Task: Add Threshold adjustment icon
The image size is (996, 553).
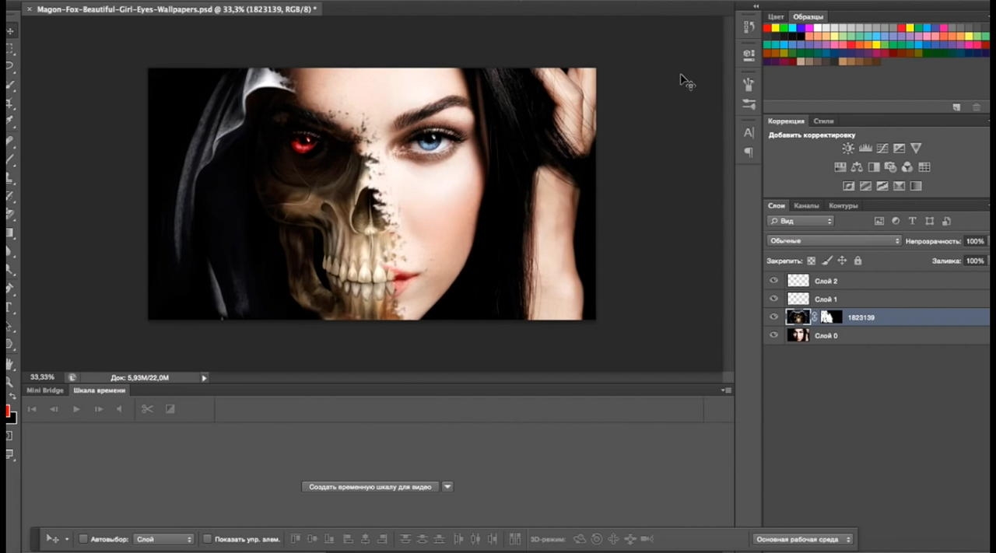Action: click(x=882, y=186)
